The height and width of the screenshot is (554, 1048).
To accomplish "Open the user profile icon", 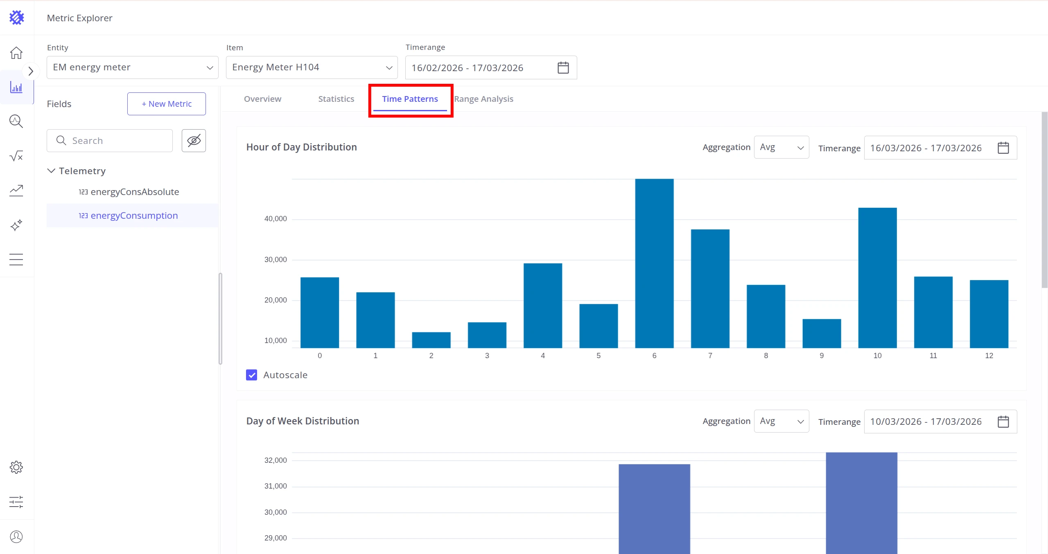I will pos(16,536).
